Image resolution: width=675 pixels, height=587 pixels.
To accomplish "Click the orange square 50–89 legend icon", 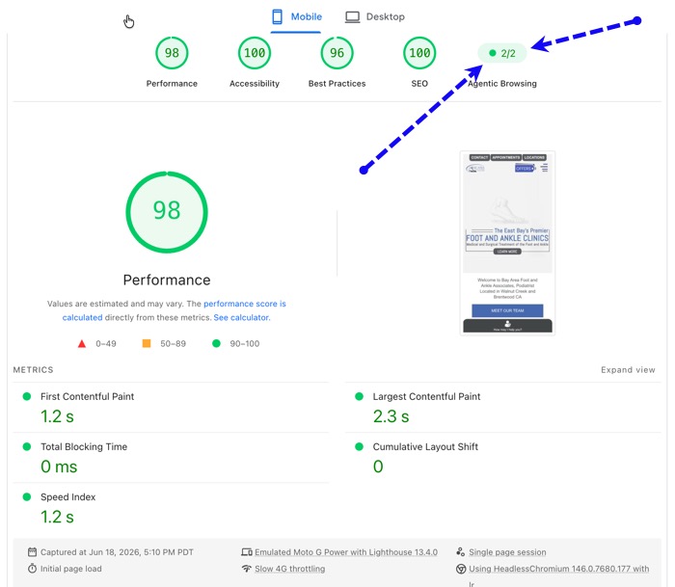I will pos(147,343).
